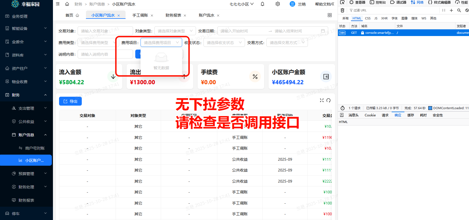
Task: Expand the 物业收费 sidebar menu
Action: point(26,82)
